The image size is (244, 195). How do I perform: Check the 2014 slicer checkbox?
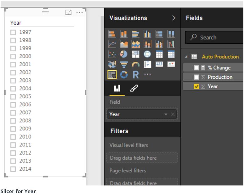coord(13,169)
